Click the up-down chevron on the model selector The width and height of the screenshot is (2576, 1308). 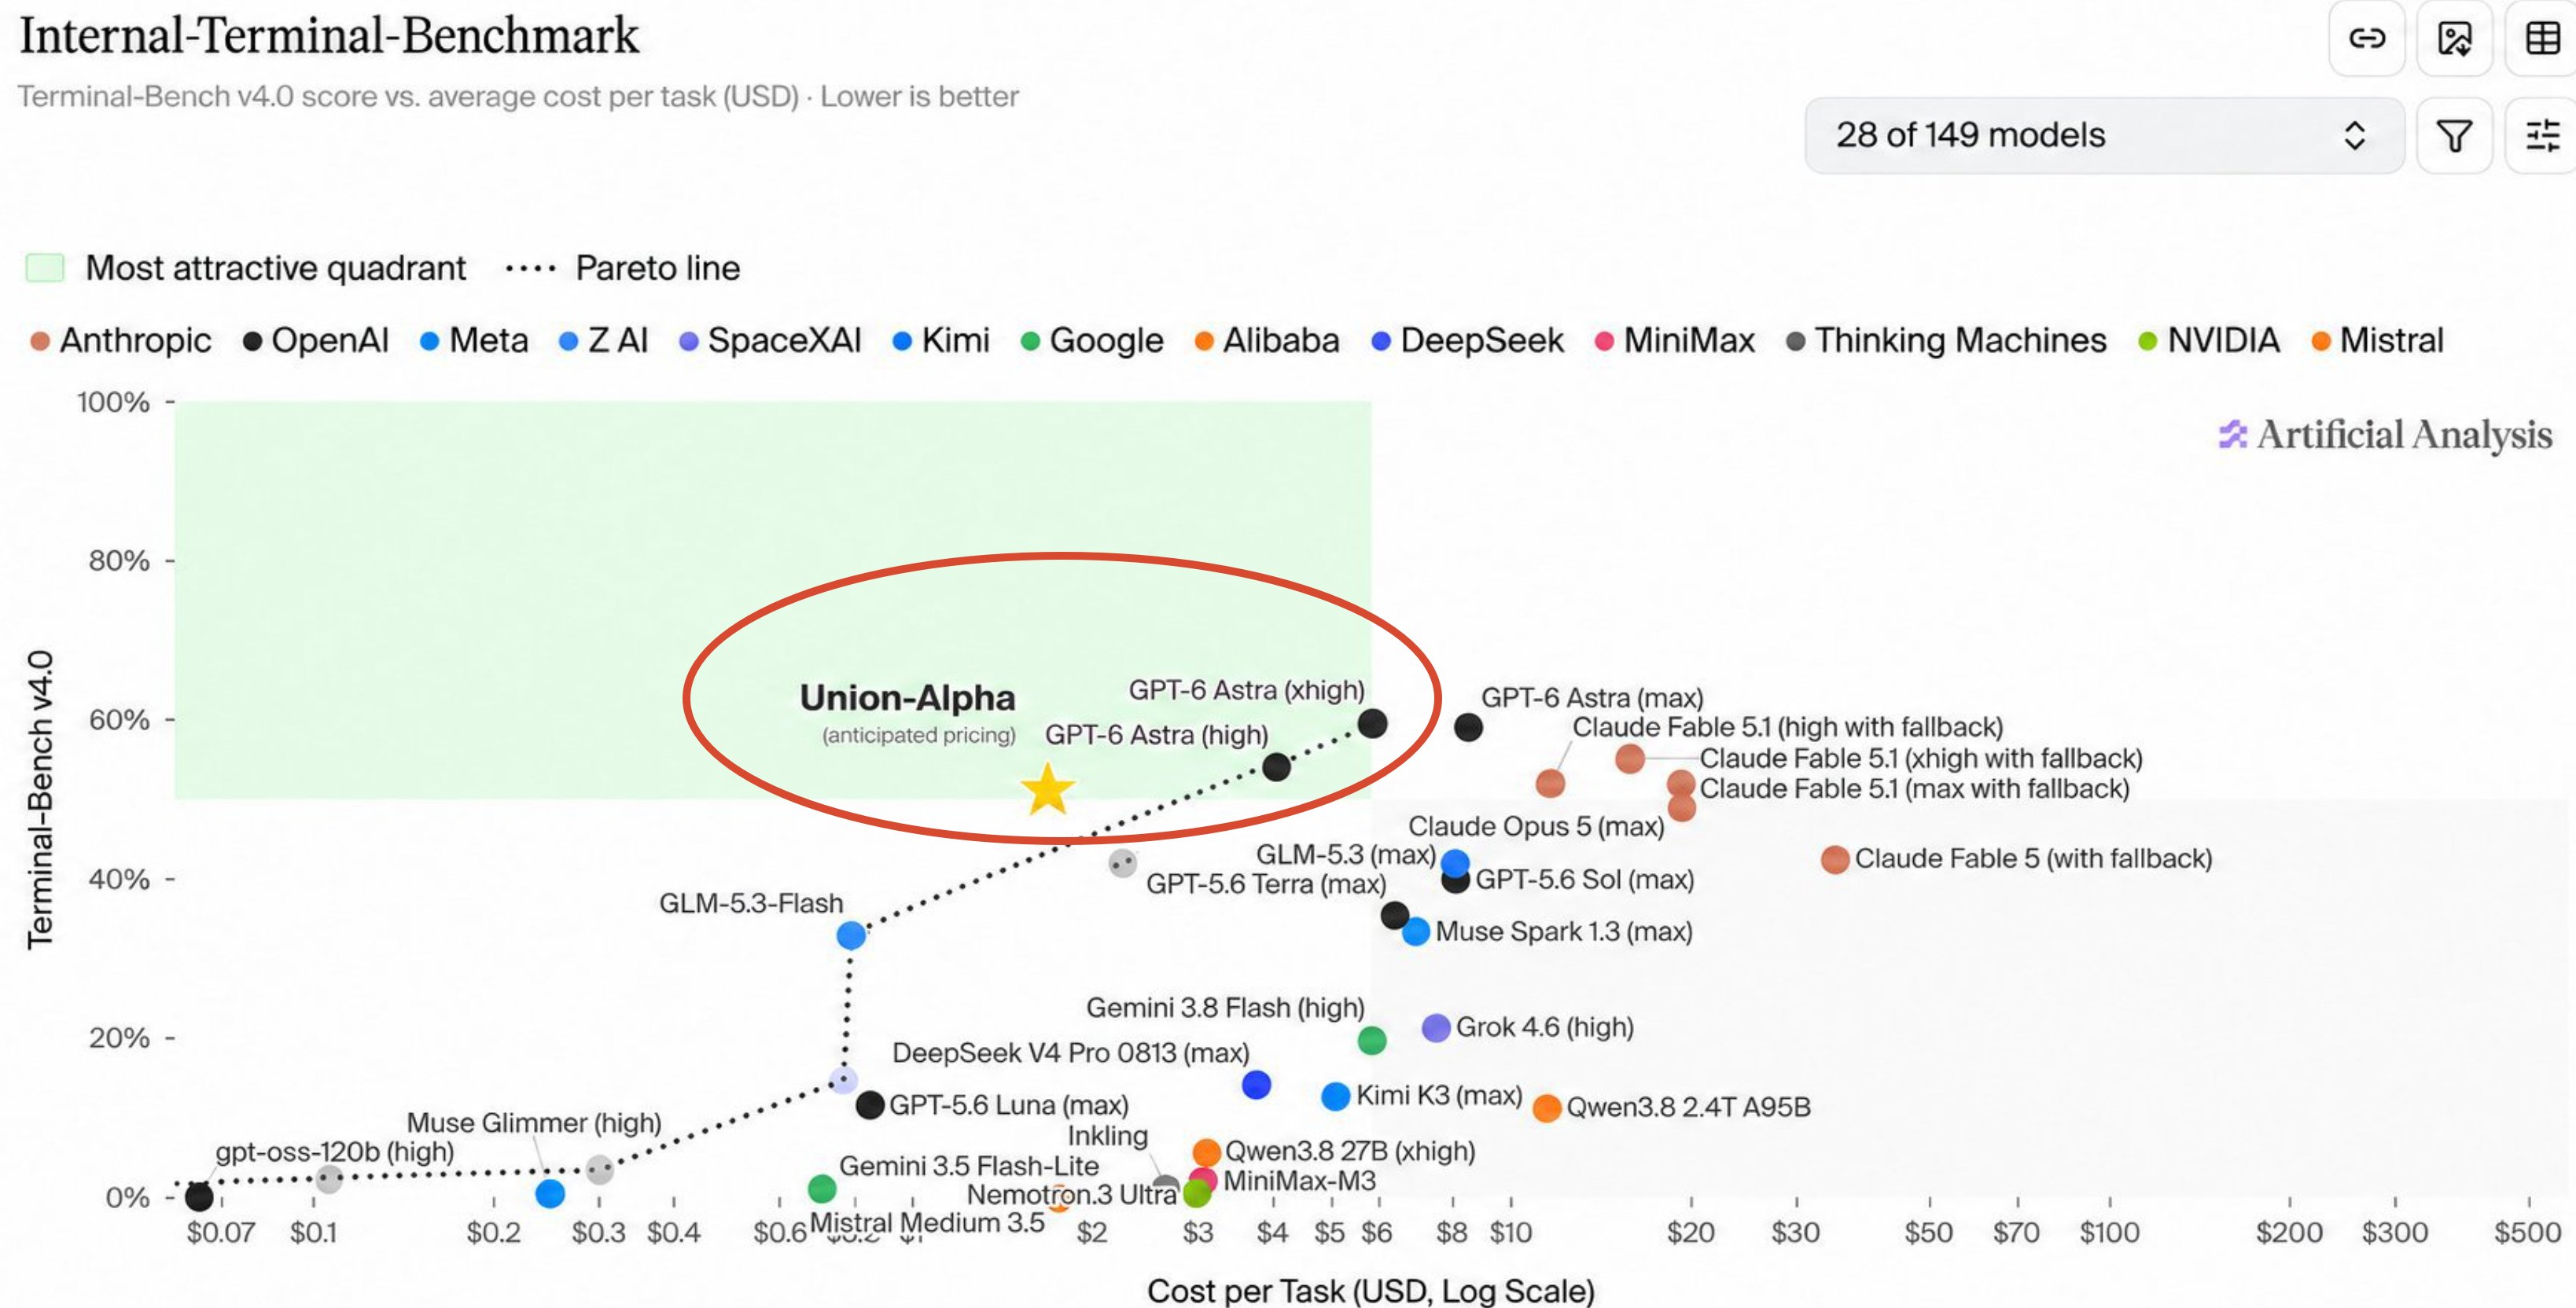click(2354, 135)
